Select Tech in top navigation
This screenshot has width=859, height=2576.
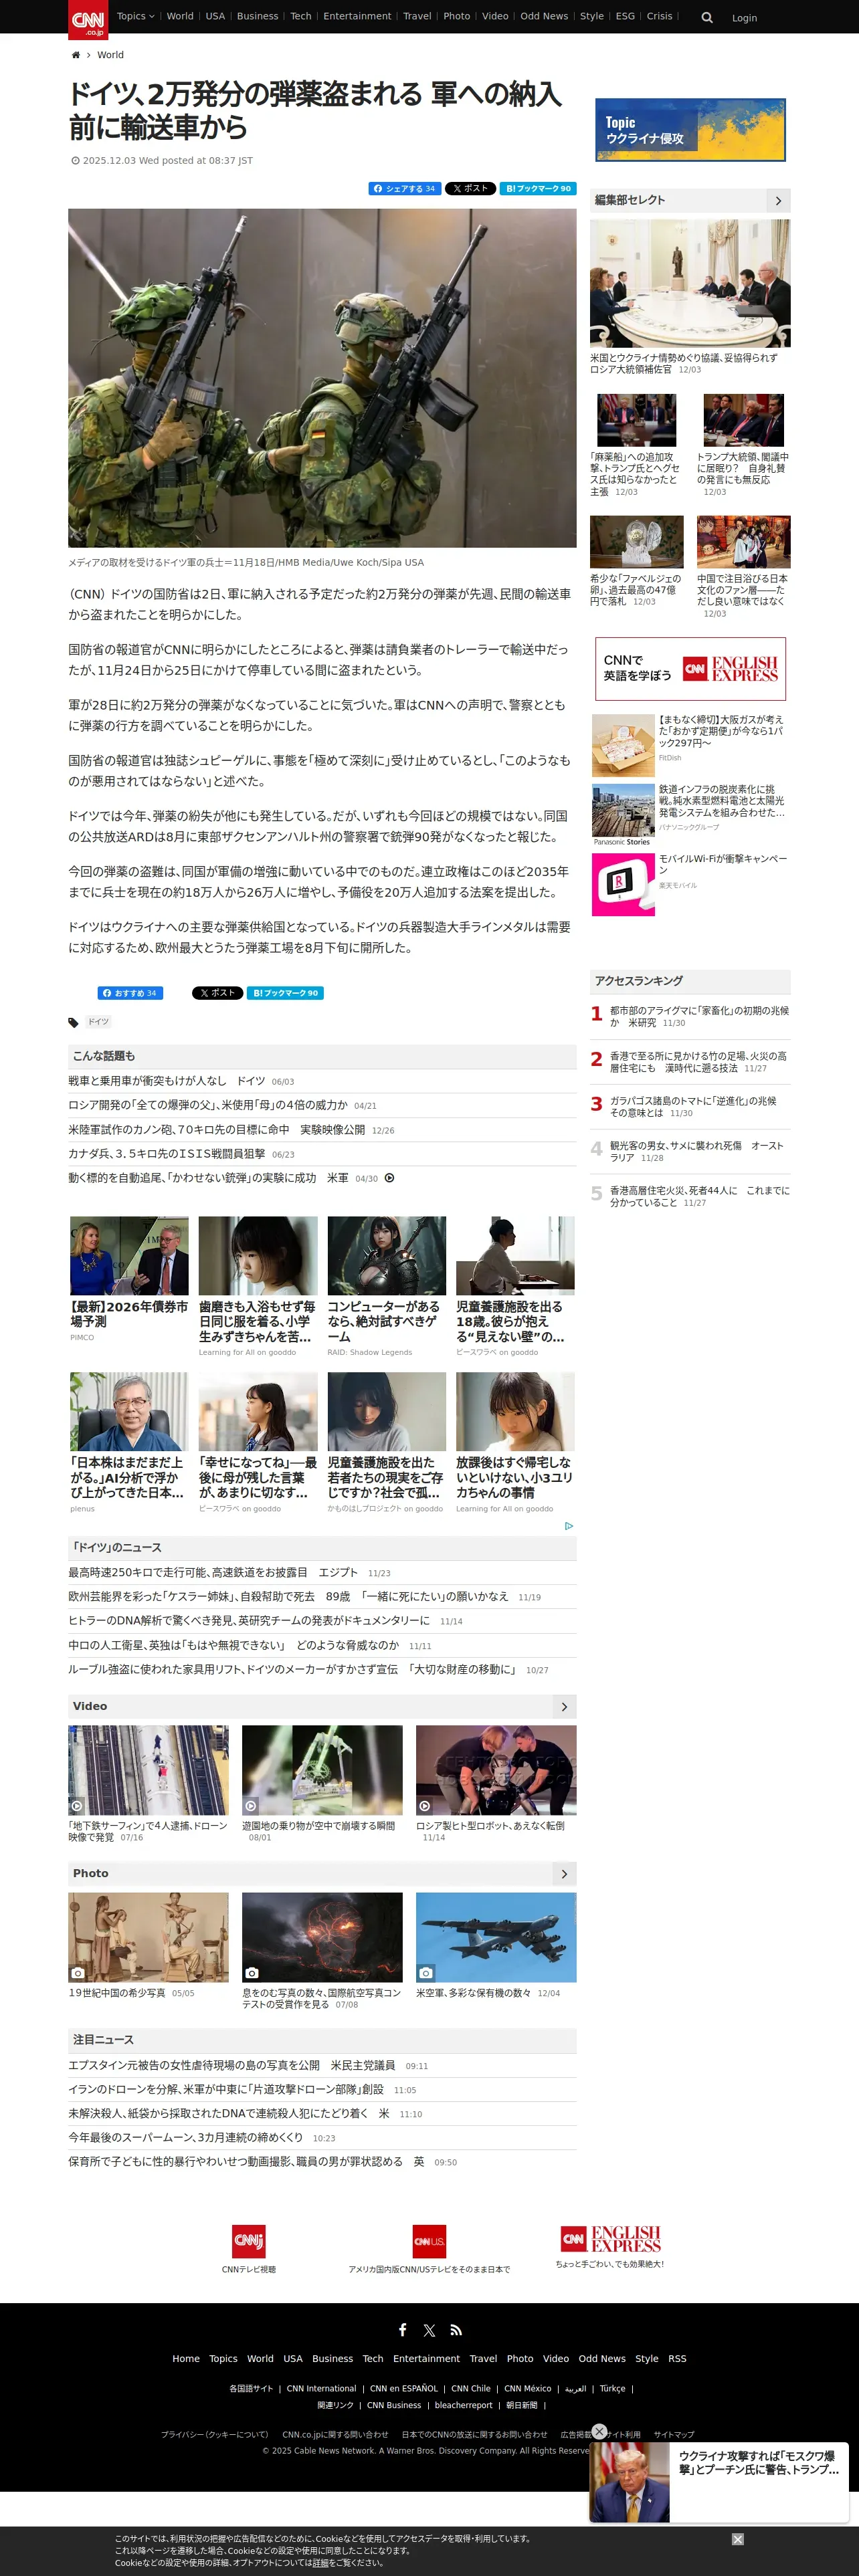point(300,16)
